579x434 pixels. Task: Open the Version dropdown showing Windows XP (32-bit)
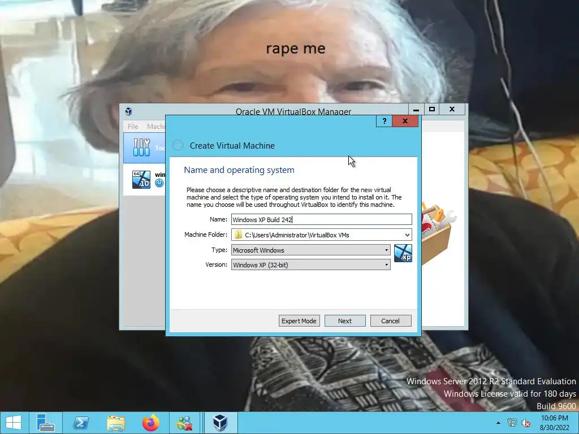[310, 264]
